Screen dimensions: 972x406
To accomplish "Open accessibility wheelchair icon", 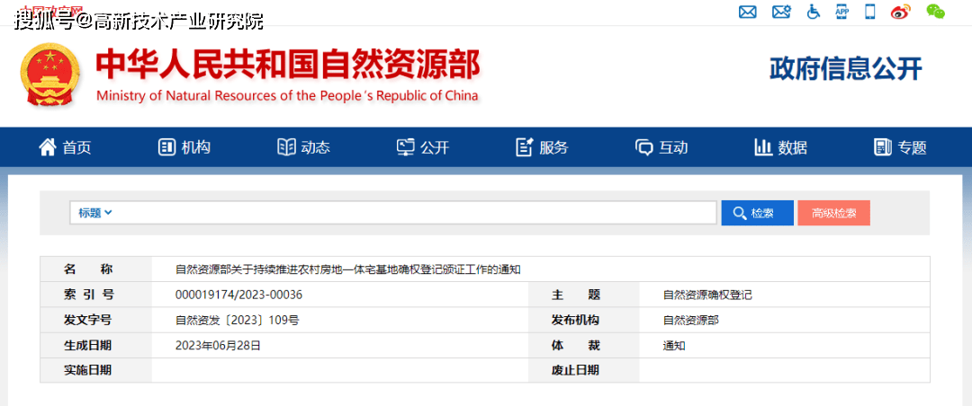I will pos(814,12).
